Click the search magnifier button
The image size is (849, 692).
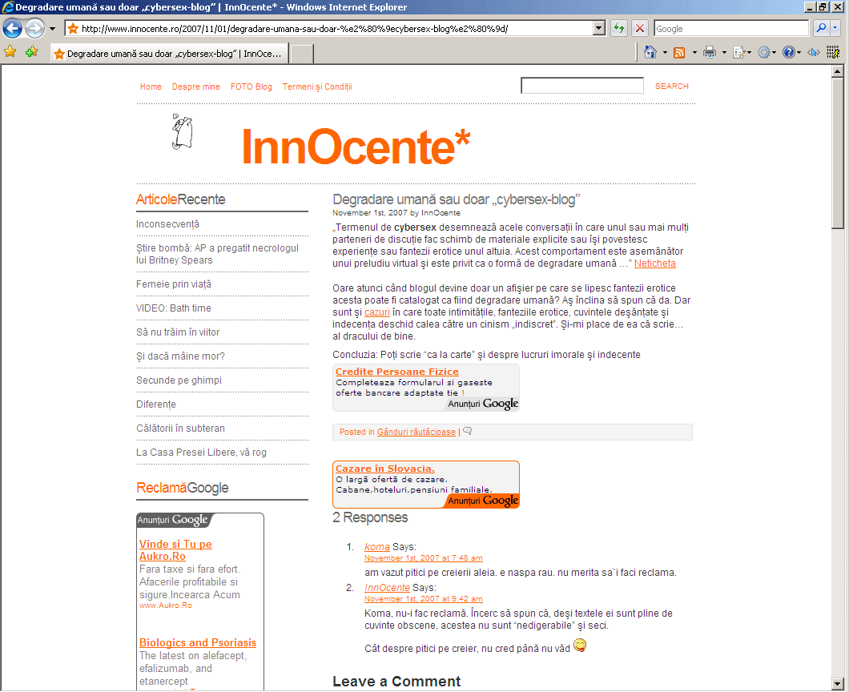821,29
